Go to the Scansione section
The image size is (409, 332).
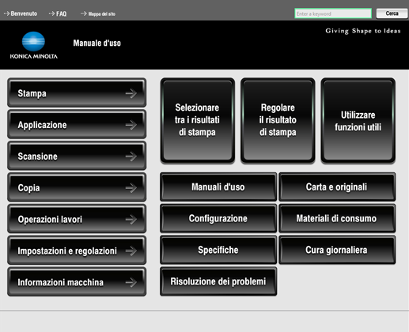[77, 156]
